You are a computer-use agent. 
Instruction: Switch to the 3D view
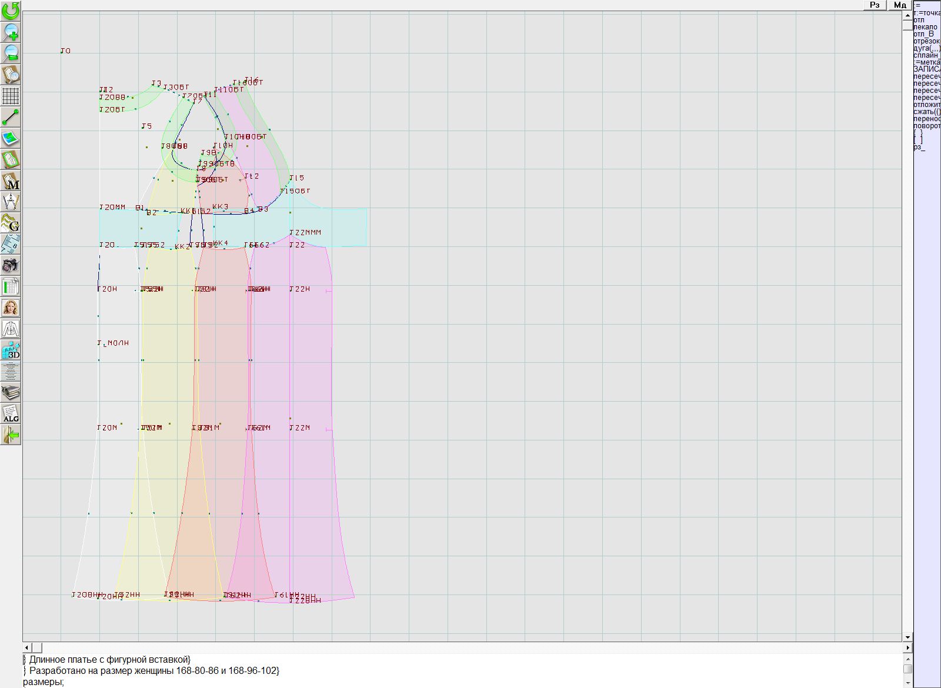coord(11,350)
